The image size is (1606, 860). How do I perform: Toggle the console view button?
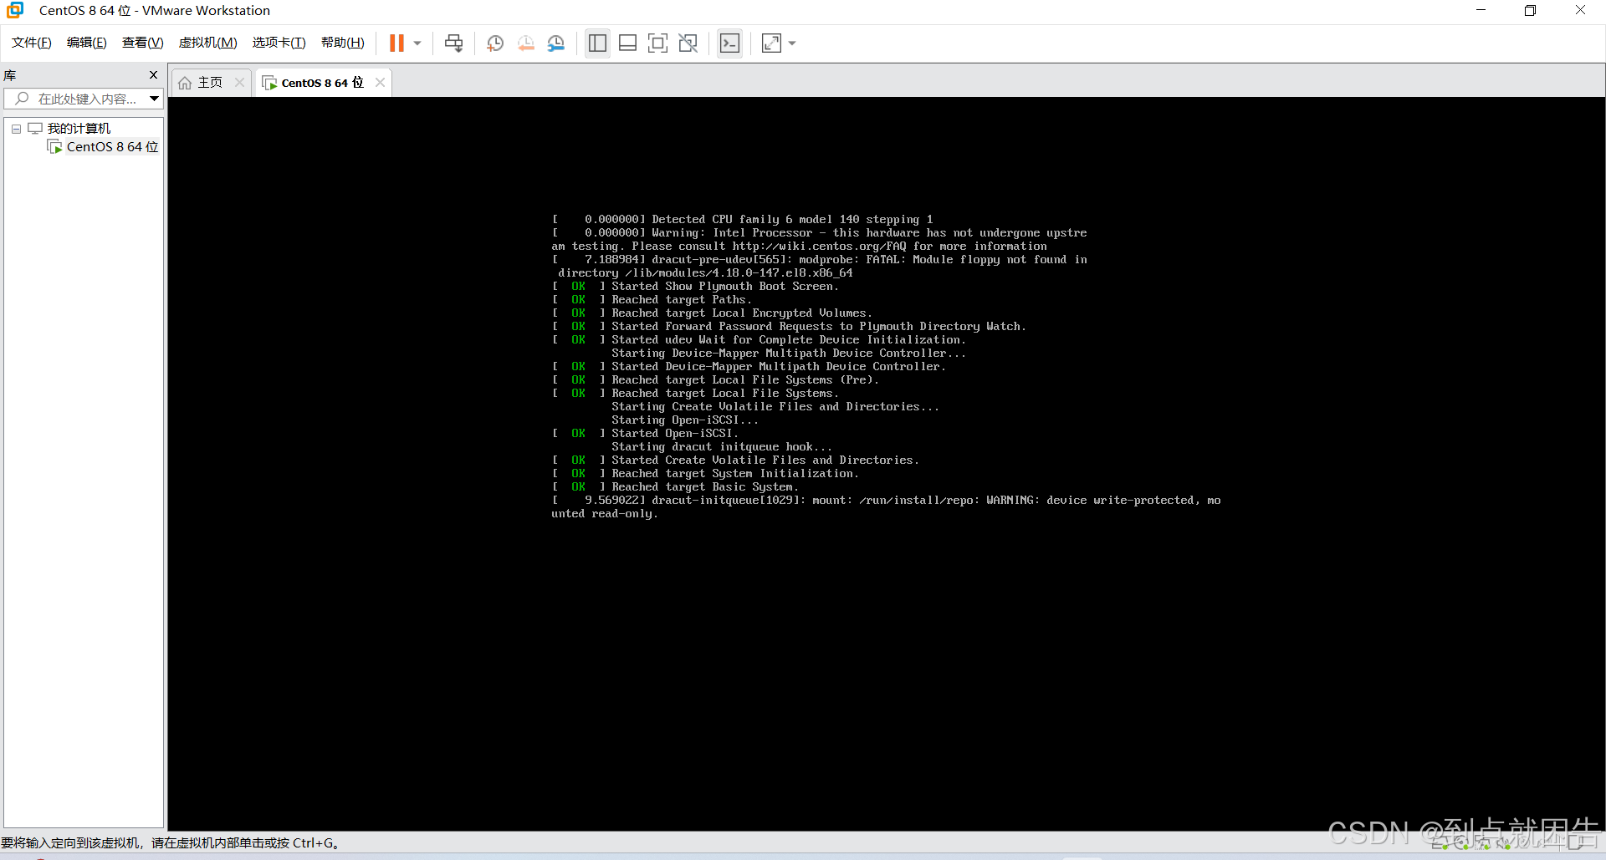(729, 43)
